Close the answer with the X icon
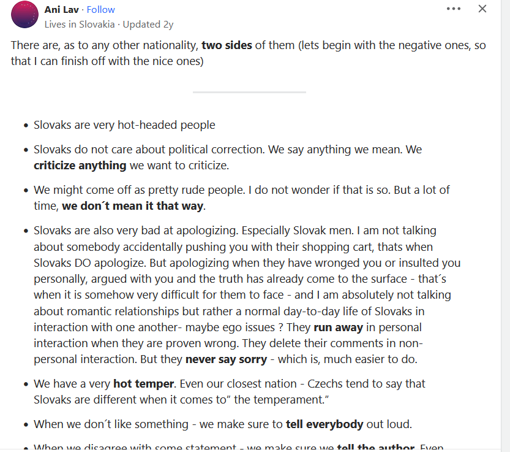 click(482, 9)
